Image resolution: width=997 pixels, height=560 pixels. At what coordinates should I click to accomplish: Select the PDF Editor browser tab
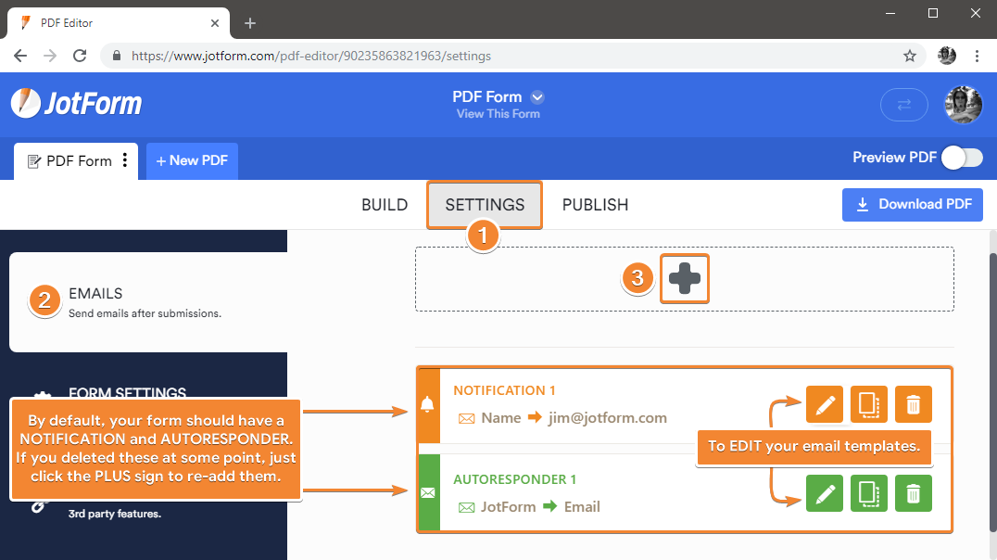coord(119,23)
